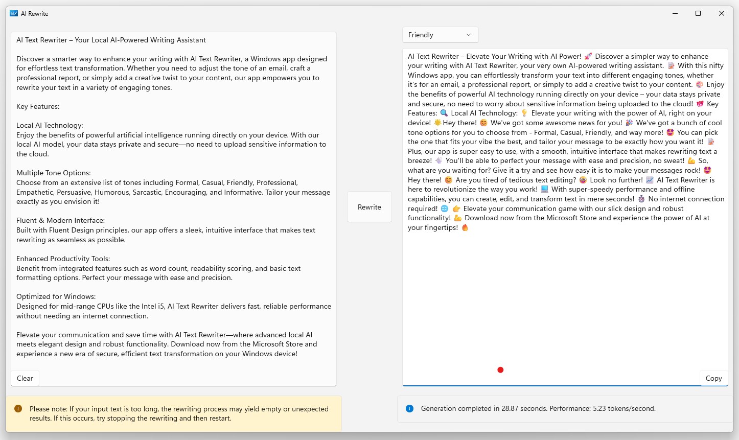Click the "Optimized for Windows:" heading
Screen dimensions: 739x440
(x=56, y=296)
